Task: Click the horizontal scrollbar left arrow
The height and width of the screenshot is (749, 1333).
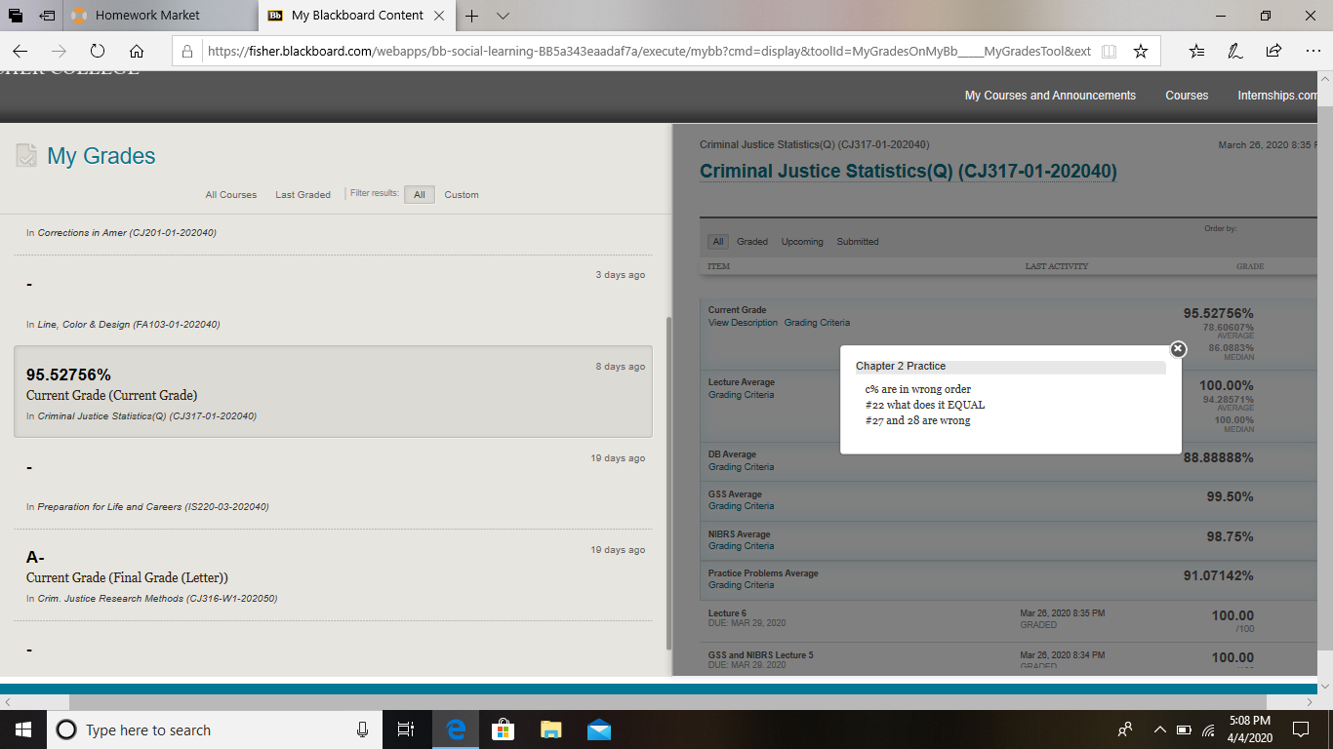Action: [7, 701]
